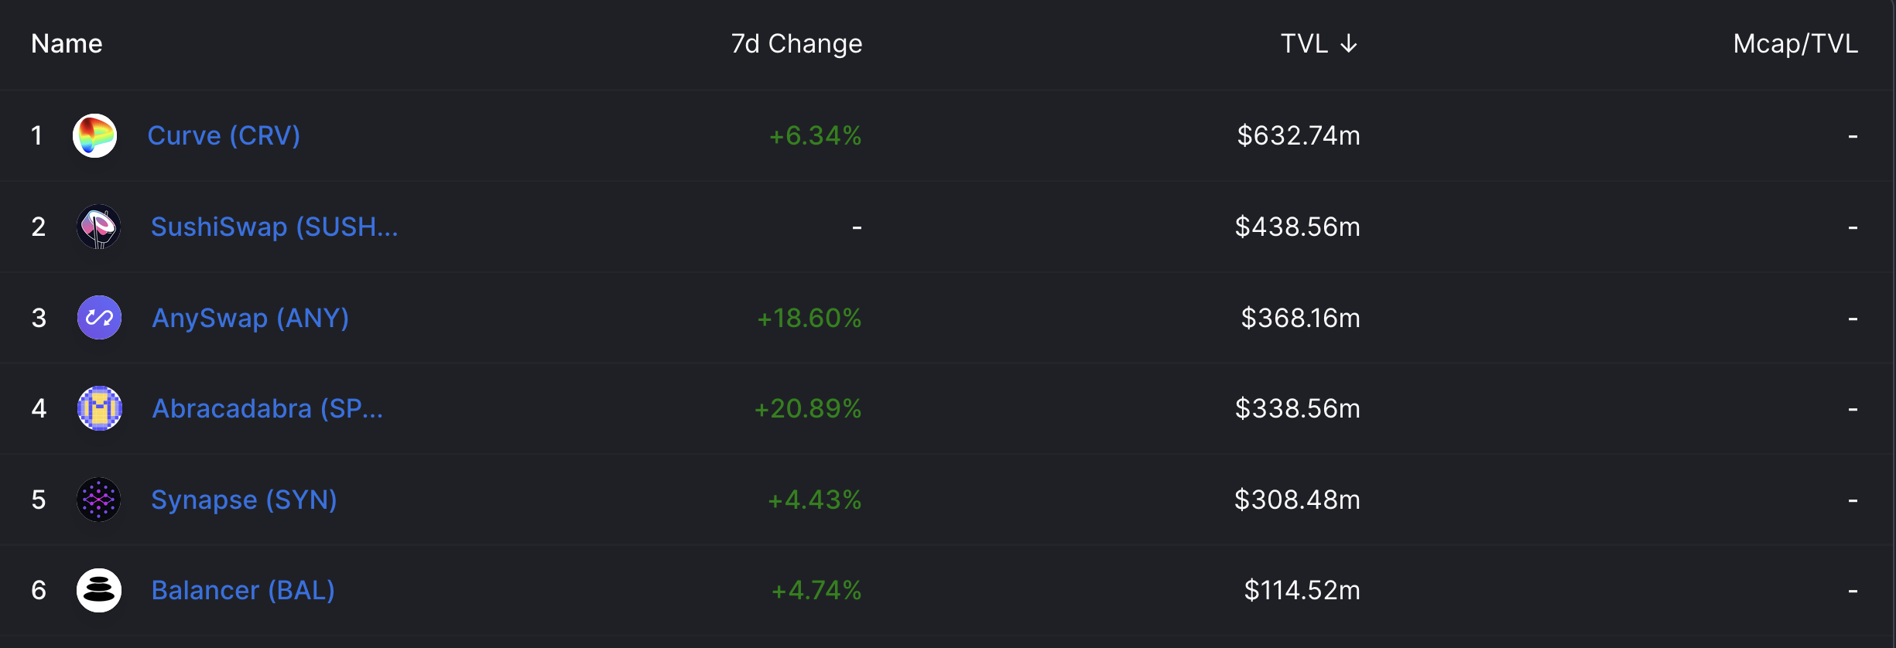Image resolution: width=1896 pixels, height=648 pixels.
Task: Open the Abracadabra (SP... link
Action: point(268,408)
